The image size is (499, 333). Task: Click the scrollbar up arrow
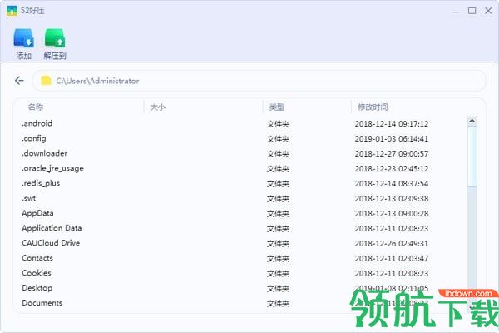[472, 121]
